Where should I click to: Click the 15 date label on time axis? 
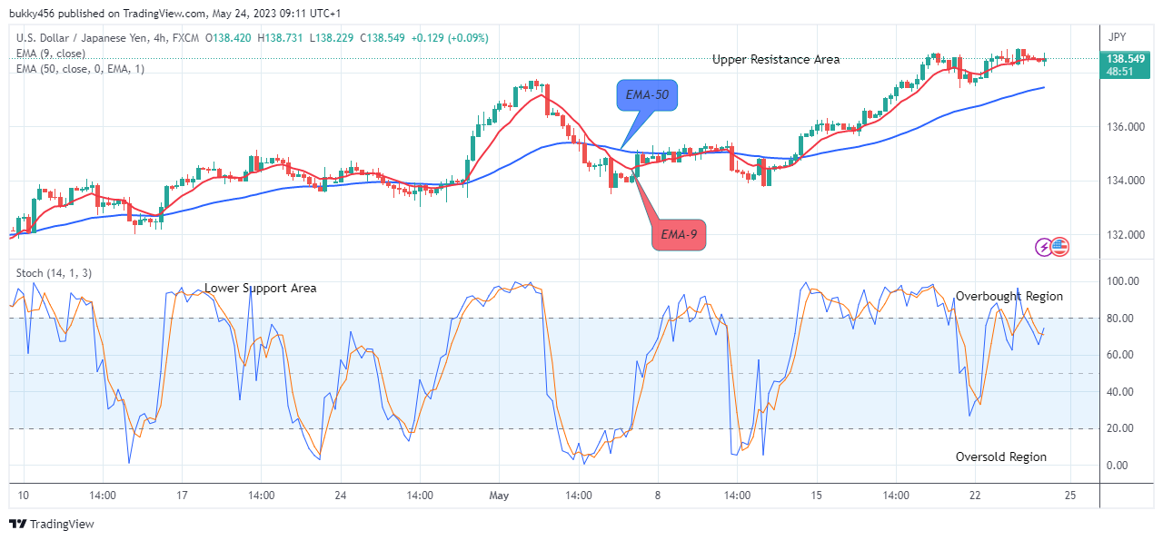pyautogui.click(x=816, y=496)
